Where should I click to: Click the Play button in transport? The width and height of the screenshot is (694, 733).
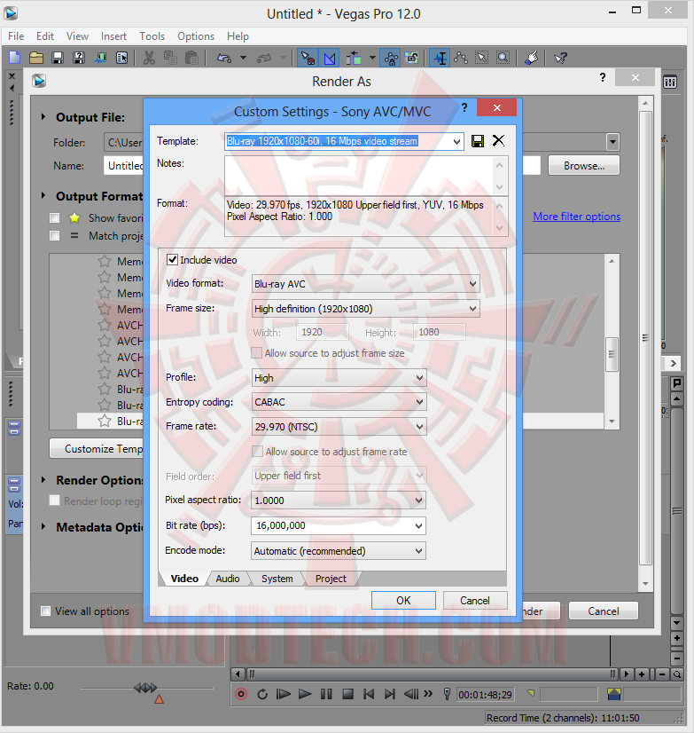pos(305,694)
